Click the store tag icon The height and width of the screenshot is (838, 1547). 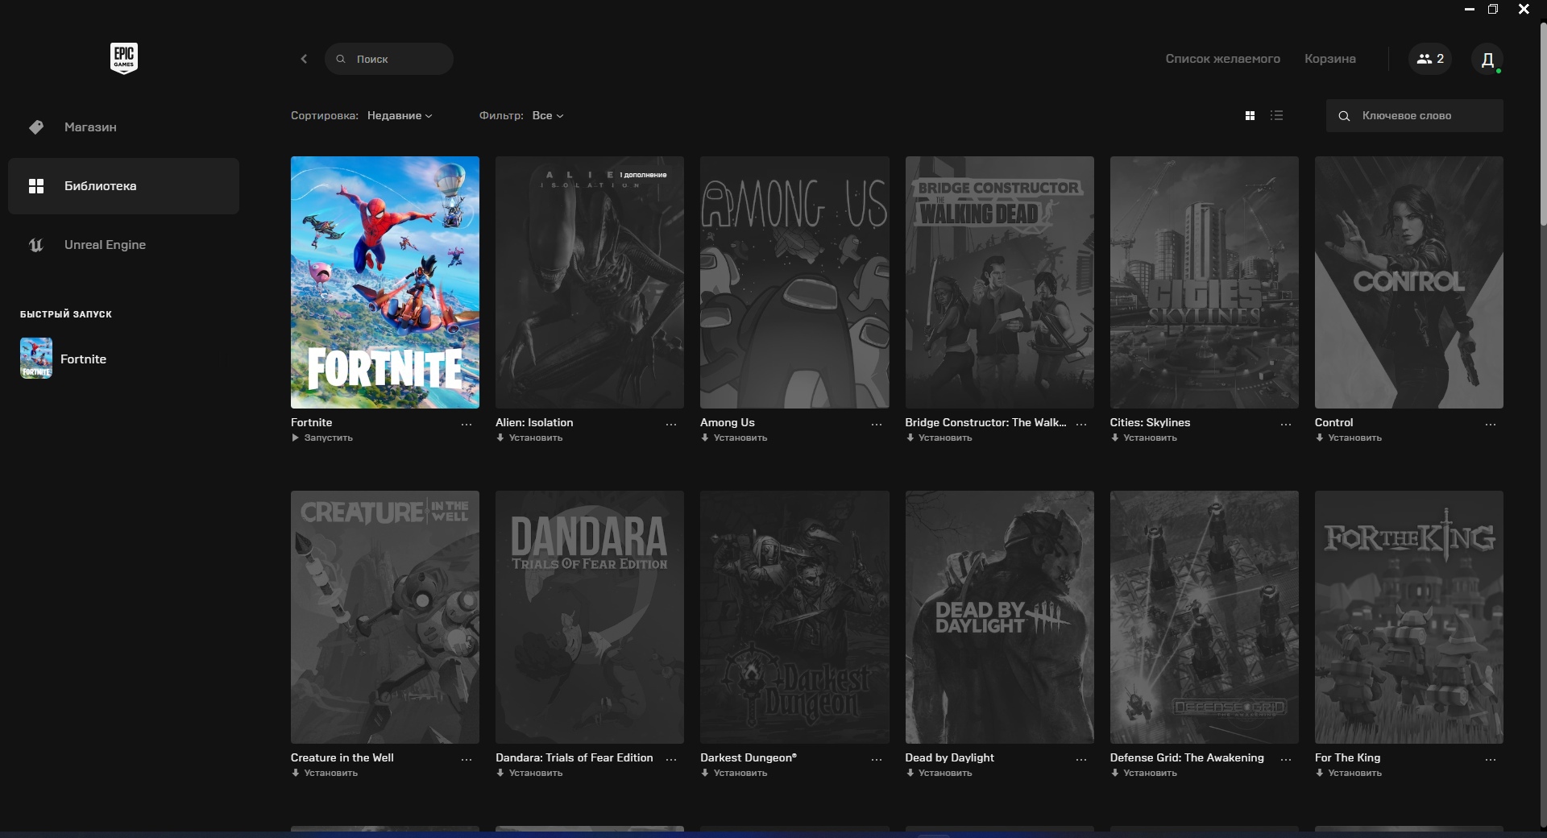pyautogui.click(x=36, y=127)
